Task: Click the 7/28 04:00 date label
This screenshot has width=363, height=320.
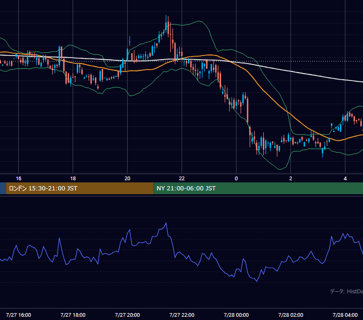Action: pyautogui.click(x=345, y=315)
